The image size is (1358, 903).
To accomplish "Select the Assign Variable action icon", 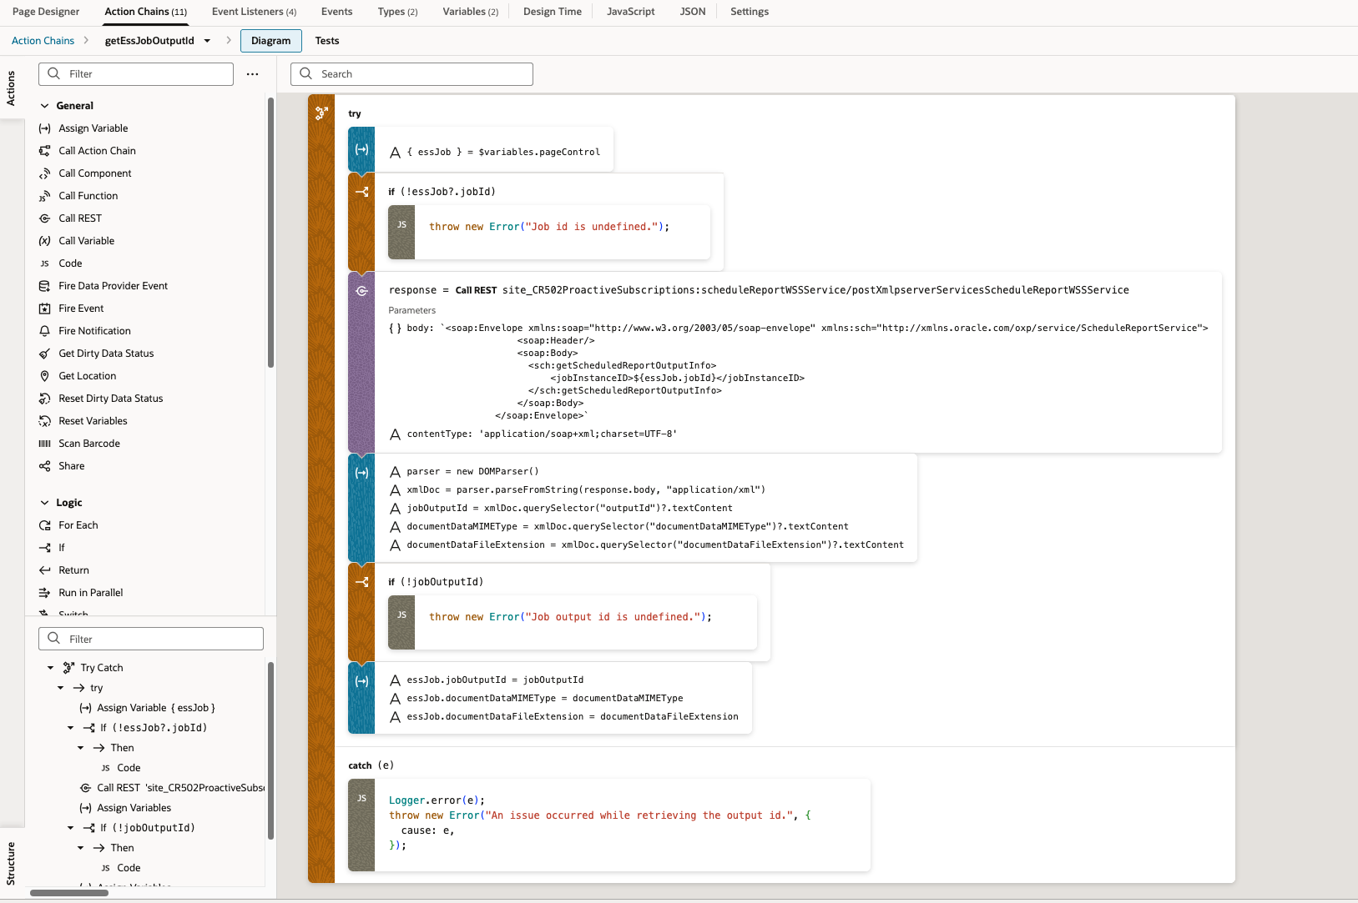I will coord(45,128).
